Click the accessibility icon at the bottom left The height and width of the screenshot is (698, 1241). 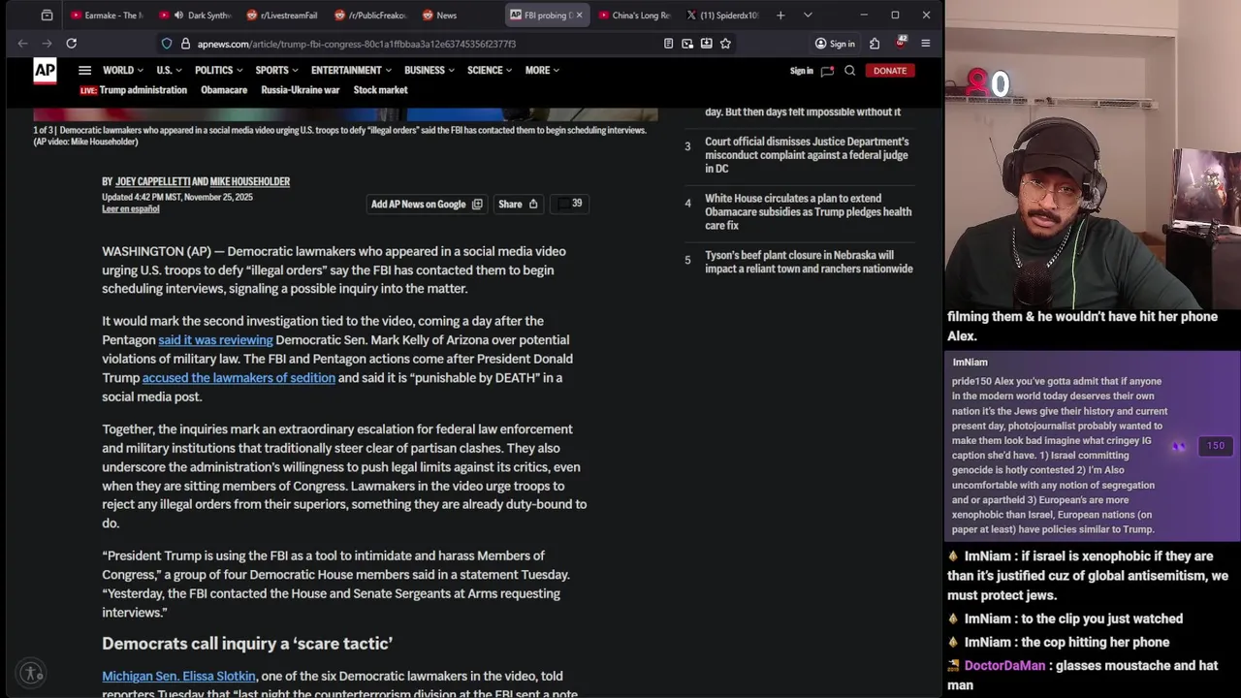click(x=31, y=673)
